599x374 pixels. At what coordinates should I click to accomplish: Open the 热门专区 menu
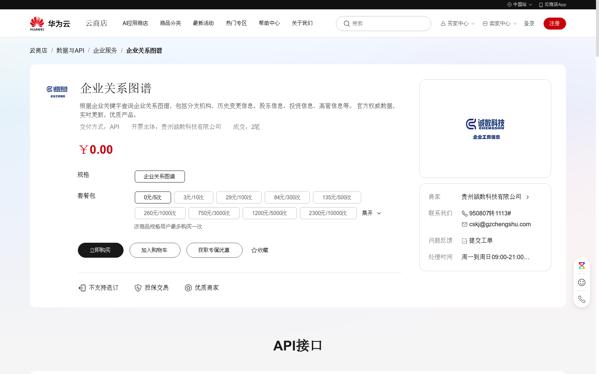pos(236,23)
